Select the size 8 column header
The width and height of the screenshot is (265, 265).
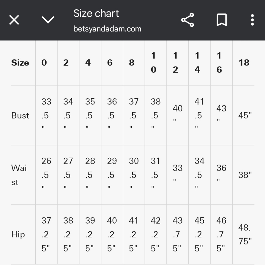(132, 63)
